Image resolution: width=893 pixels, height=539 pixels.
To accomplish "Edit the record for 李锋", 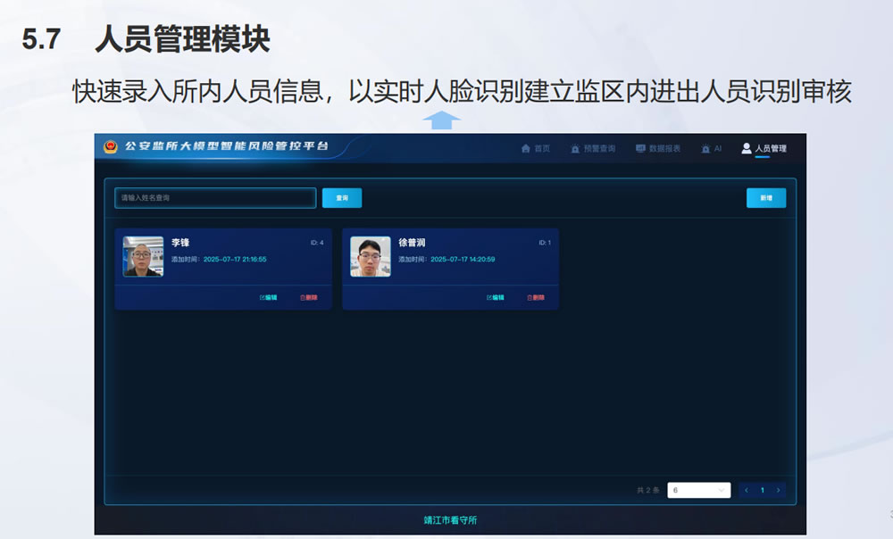I will (268, 297).
